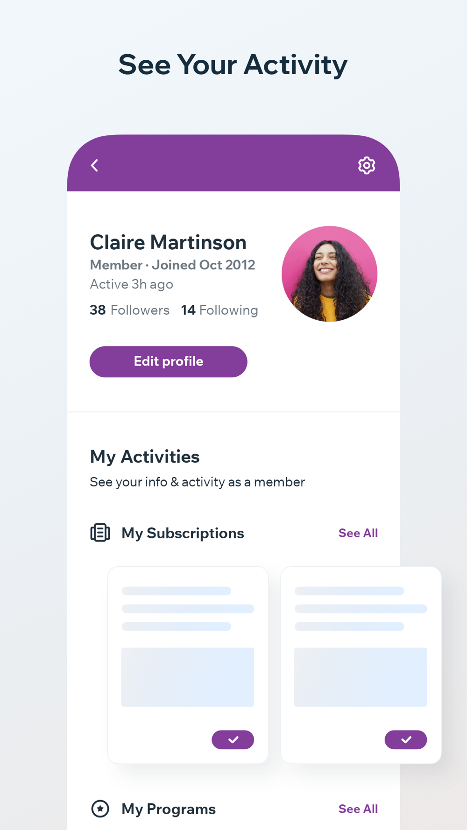The width and height of the screenshot is (467, 830).
Task: Click the My Subscriptions newspaper icon
Action: [100, 533]
